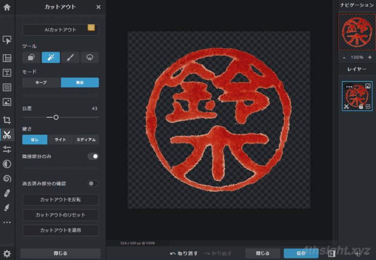Toggle 隣接部分のみ switch
The height and width of the screenshot is (260, 376).
(93, 156)
